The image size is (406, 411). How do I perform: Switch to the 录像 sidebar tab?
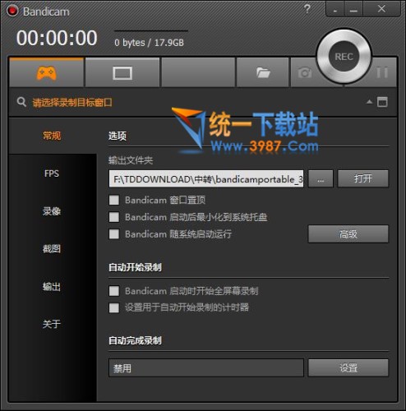52,211
